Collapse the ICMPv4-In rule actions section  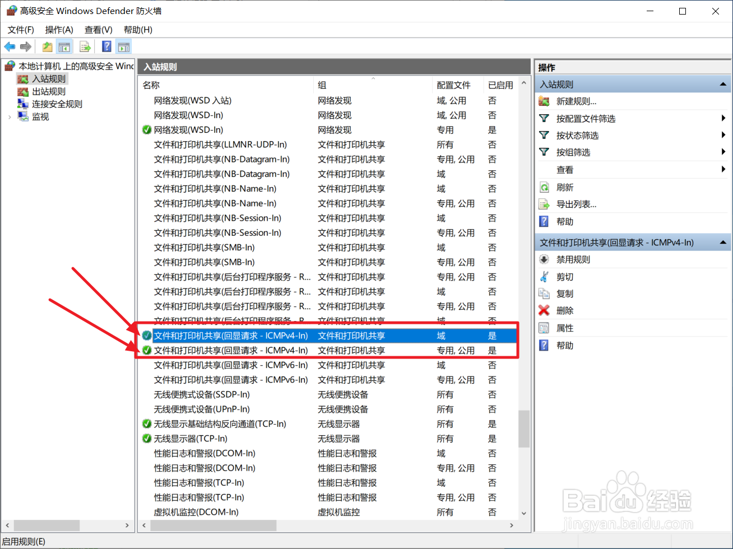(723, 242)
